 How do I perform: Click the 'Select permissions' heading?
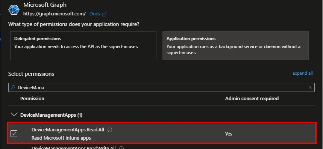tap(31, 74)
